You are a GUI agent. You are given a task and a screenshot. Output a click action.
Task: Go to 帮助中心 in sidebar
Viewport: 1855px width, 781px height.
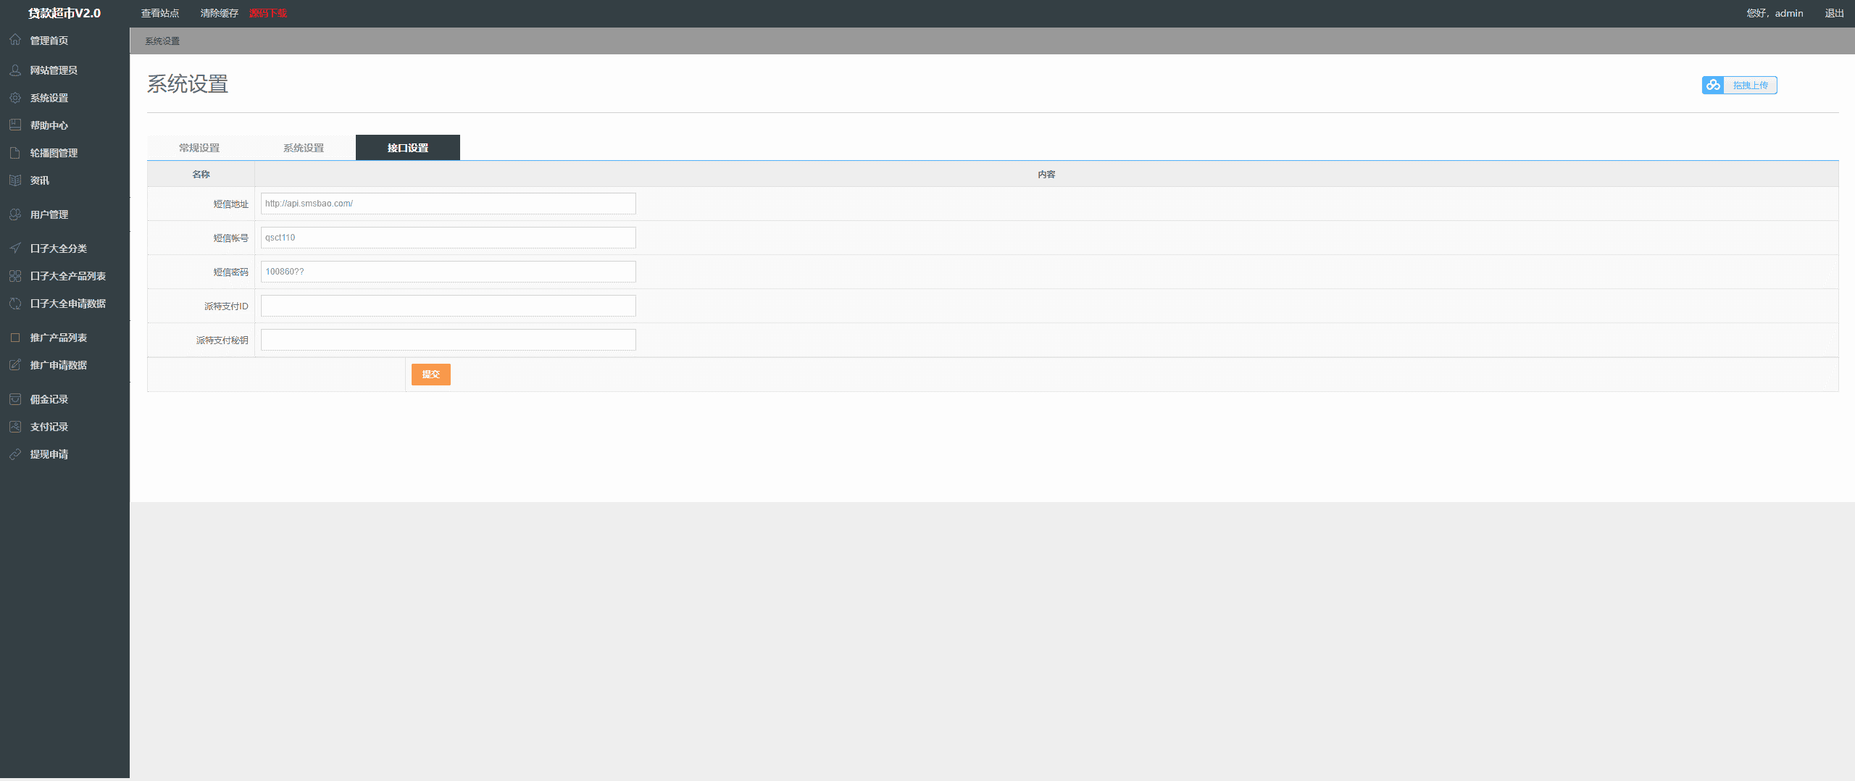point(49,125)
